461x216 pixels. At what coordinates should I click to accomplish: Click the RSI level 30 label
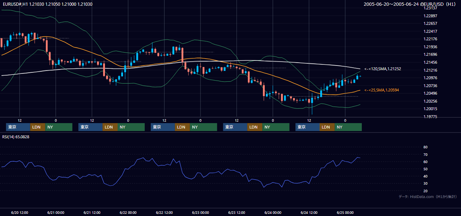pos(425,184)
